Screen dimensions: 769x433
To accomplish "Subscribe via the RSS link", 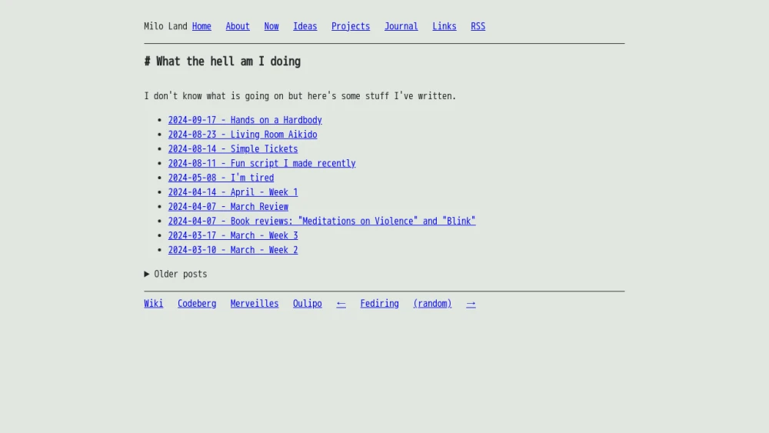I will [478, 26].
